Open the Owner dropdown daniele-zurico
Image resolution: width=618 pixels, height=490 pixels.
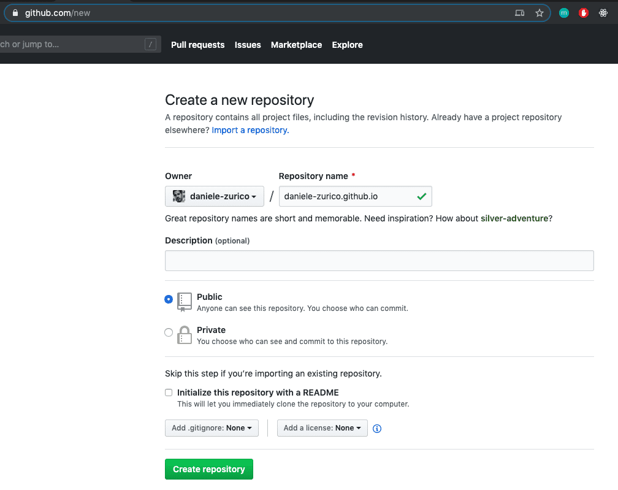point(215,196)
